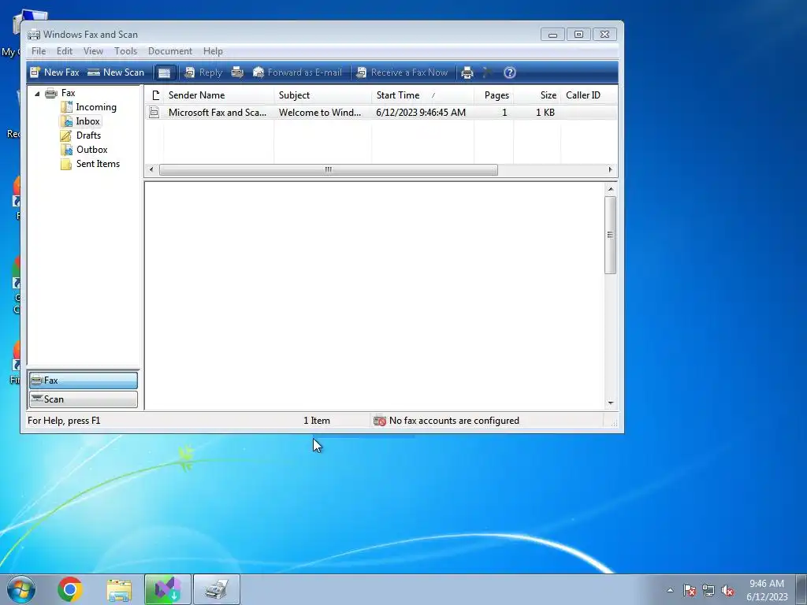The image size is (807, 605).
Task: Open the Windows Start menu
Action: [21, 589]
